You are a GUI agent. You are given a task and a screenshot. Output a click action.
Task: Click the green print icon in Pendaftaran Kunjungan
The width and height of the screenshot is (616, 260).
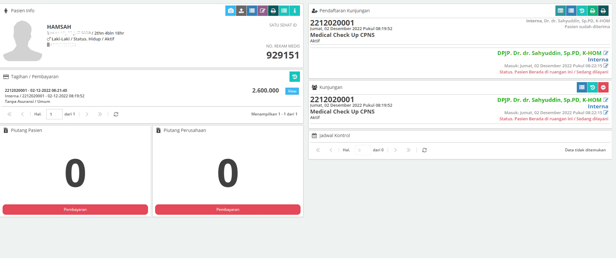[592, 11]
